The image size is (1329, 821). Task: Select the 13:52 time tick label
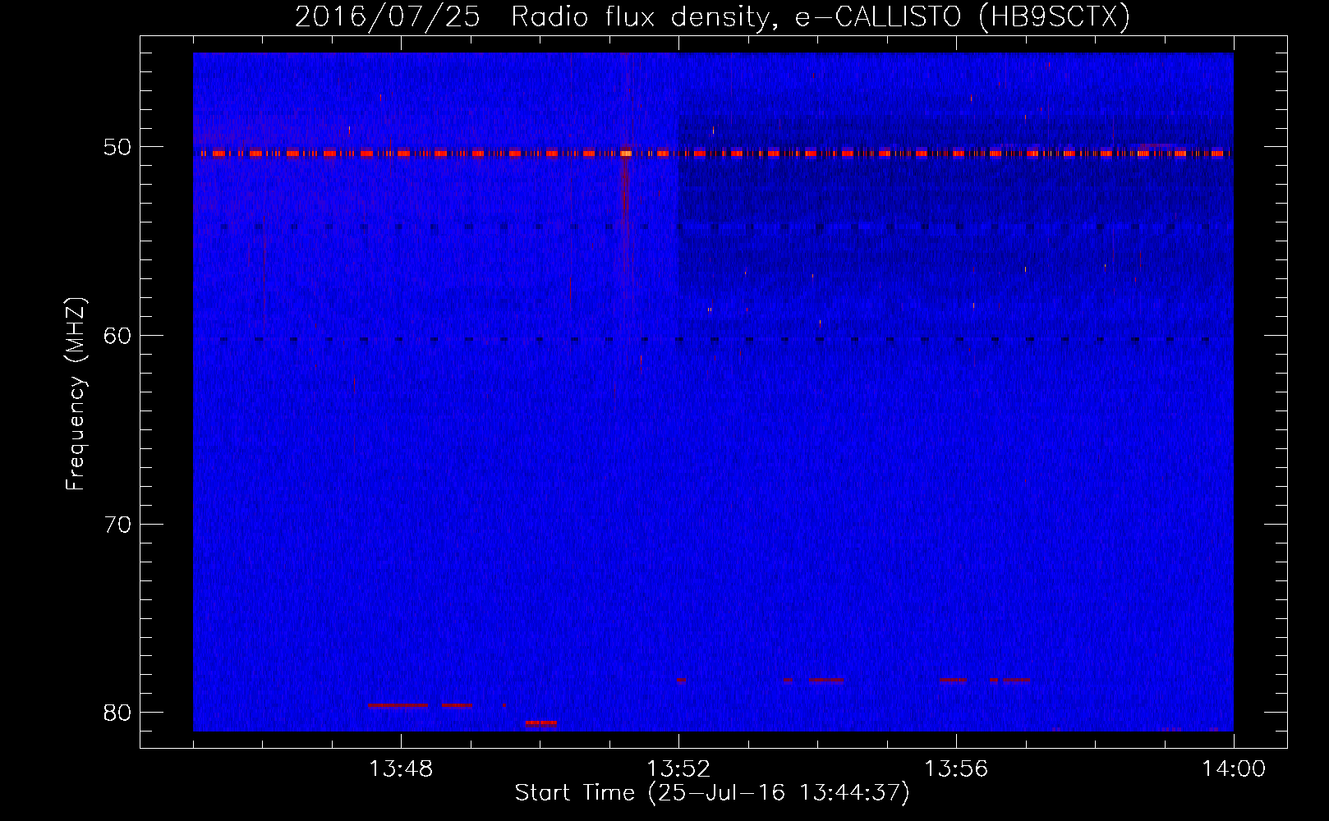click(678, 769)
